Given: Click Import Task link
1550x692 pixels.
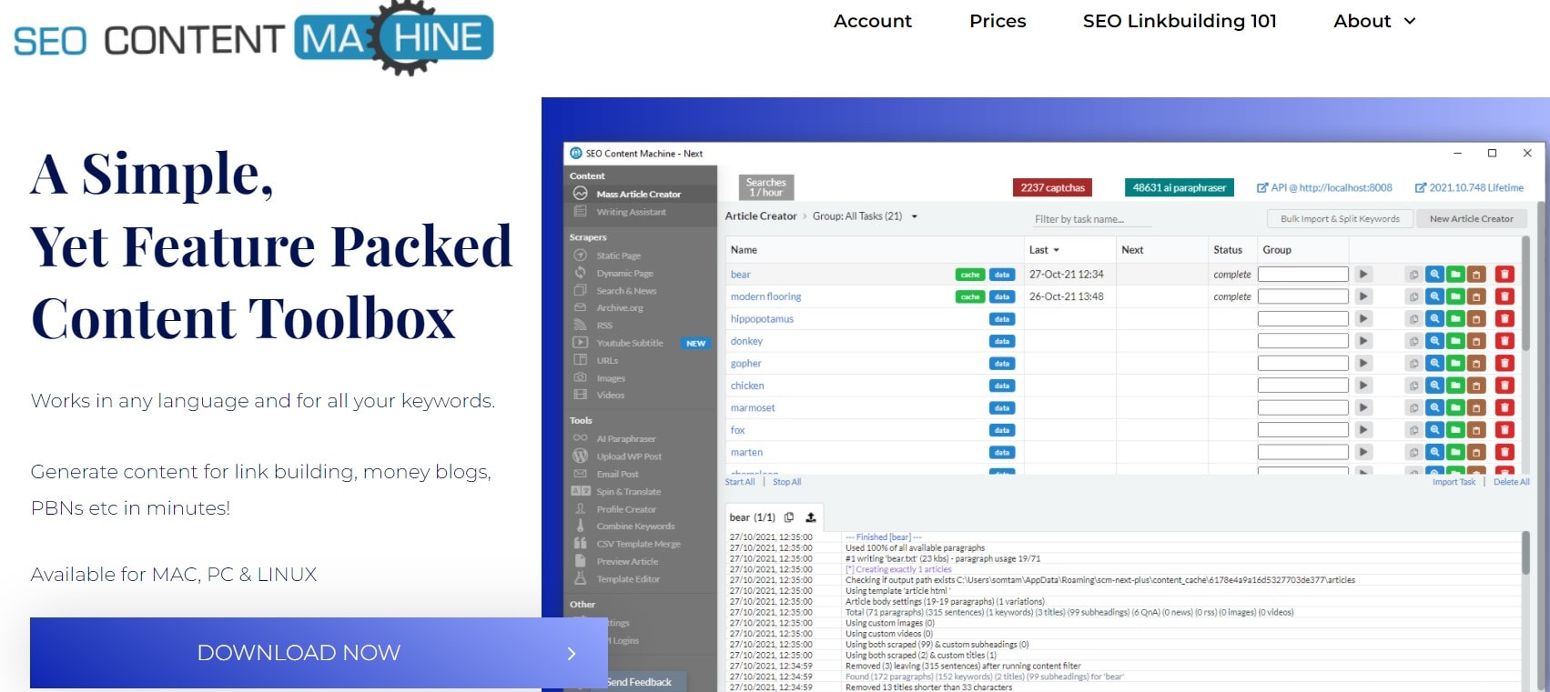Looking at the screenshot, I should click(1454, 482).
